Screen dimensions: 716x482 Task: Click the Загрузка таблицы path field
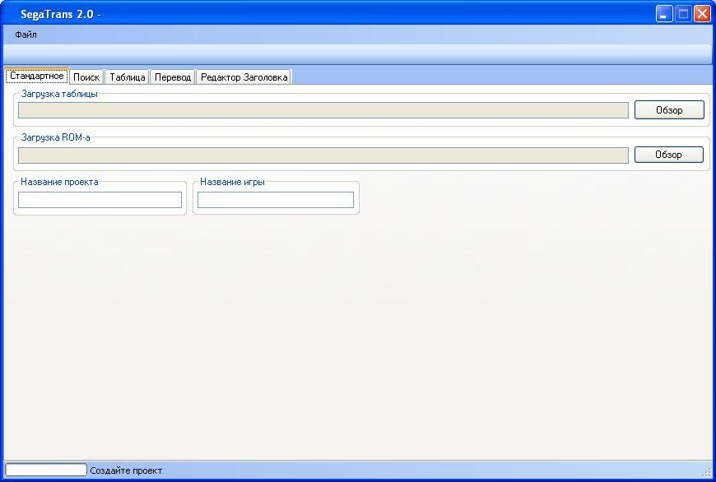(323, 110)
